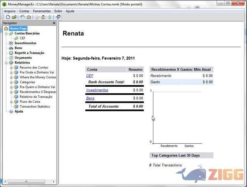The height and width of the screenshot is (187, 247).
Task: Open the Ajuda menu
Action: (x=70, y=11)
